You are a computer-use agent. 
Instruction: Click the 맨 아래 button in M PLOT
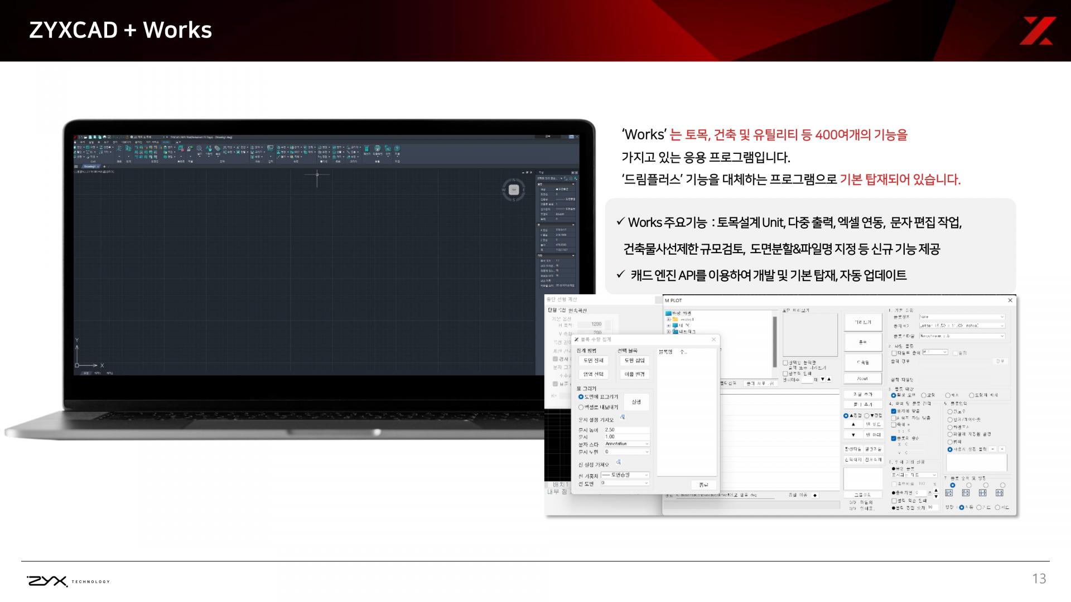pyautogui.click(x=874, y=435)
